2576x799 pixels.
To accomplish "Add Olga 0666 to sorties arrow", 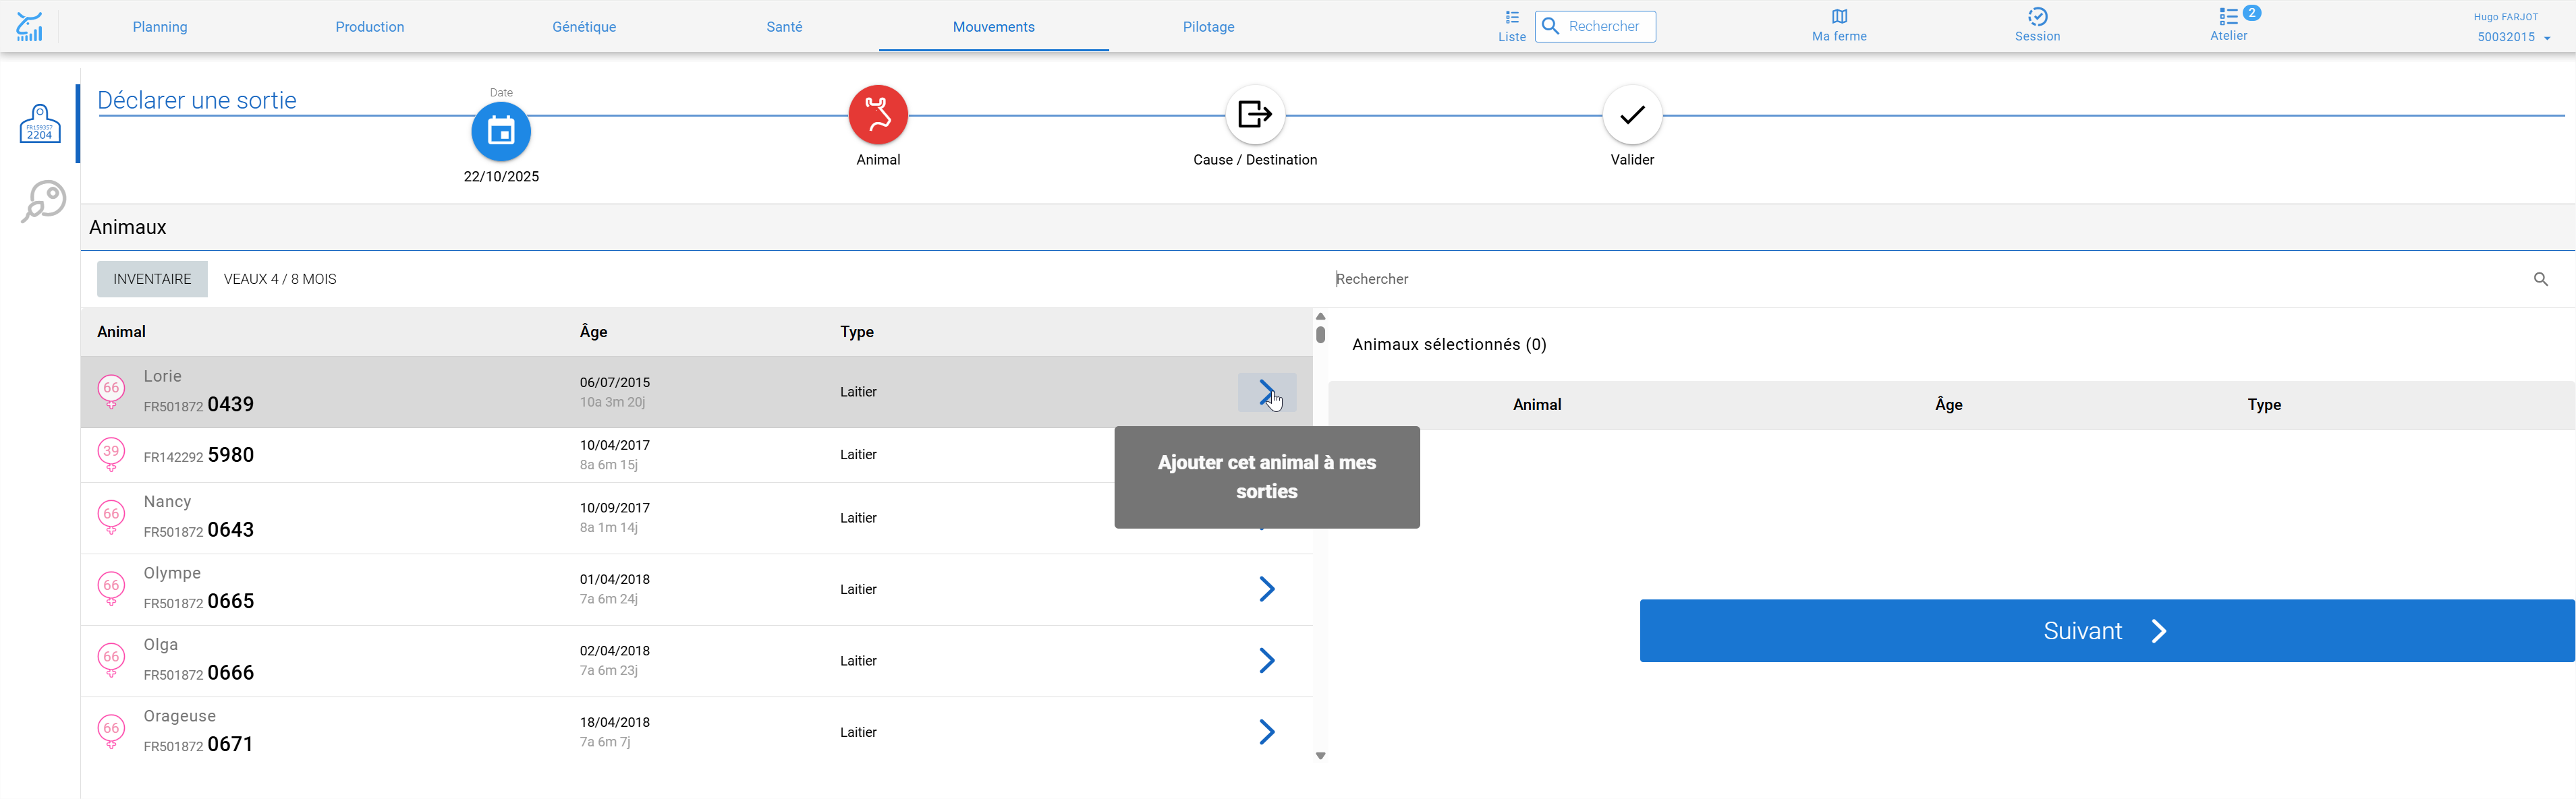I will 1266,660.
